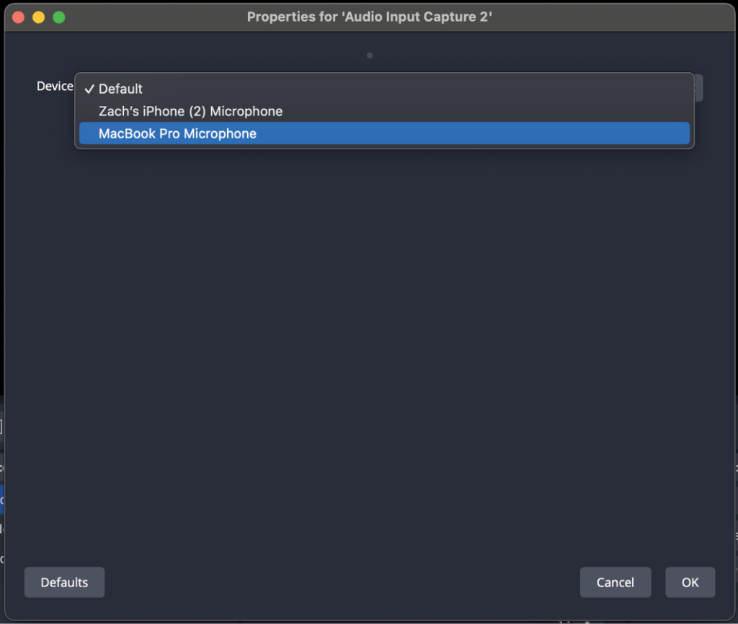Close the properties window with red button
The width and height of the screenshot is (738, 624).
19,17
